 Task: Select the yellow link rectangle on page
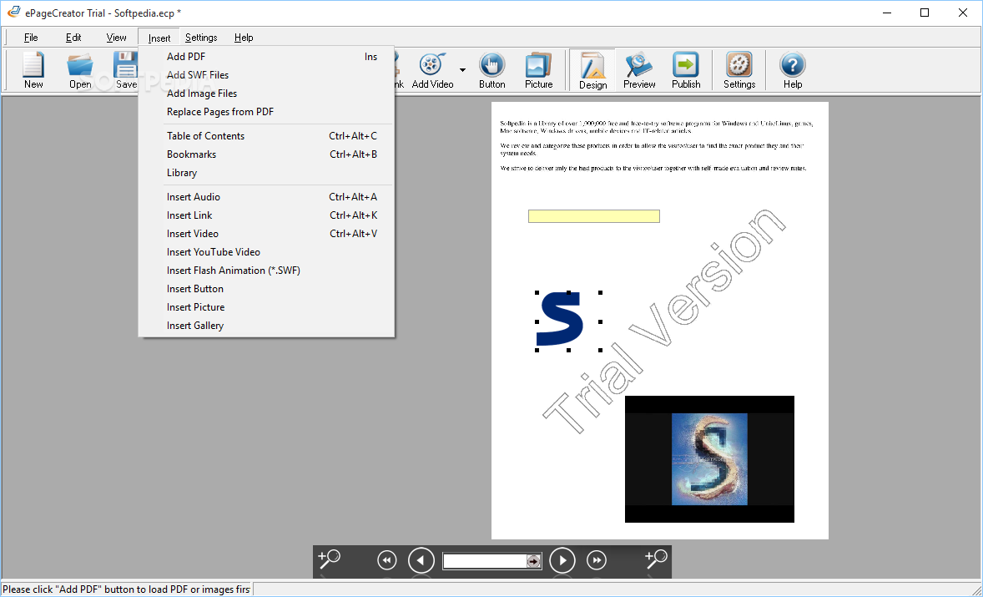pos(593,216)
